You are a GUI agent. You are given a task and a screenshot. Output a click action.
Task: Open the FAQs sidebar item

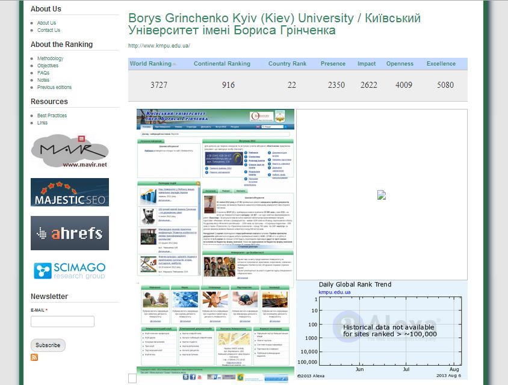[x=43, y=73]
